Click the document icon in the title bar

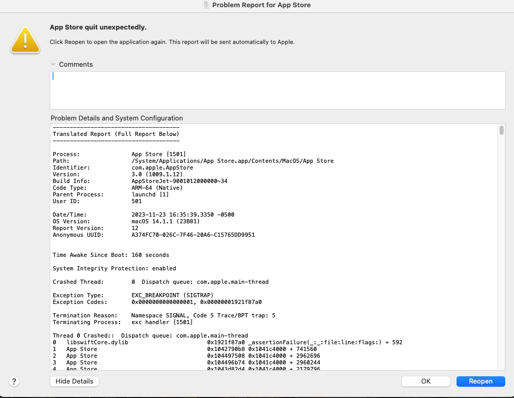(206, 5)
